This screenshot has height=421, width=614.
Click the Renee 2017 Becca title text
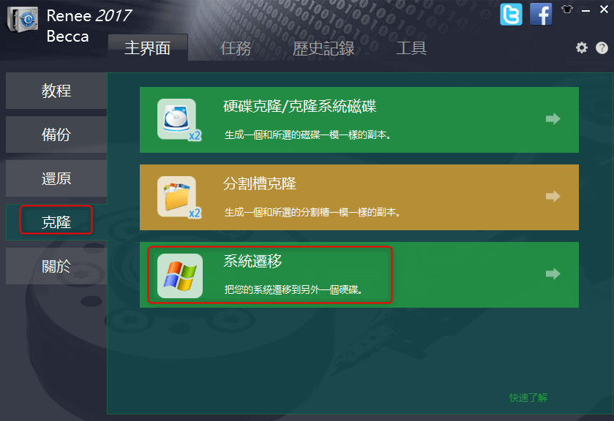[89, 26]
